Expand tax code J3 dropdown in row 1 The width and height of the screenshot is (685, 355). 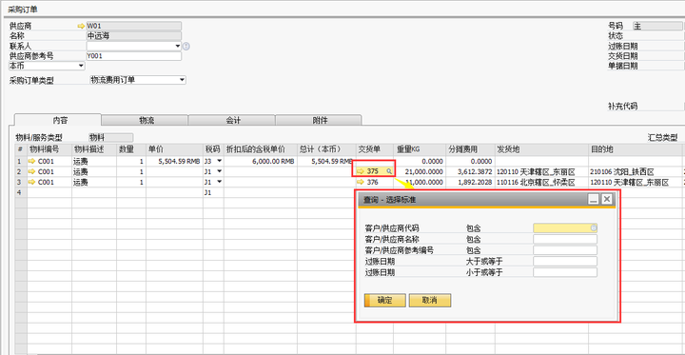coord(220,162)
